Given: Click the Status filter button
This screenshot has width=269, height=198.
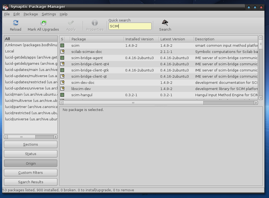Looking at the screenshot, I should coord(31,154).
